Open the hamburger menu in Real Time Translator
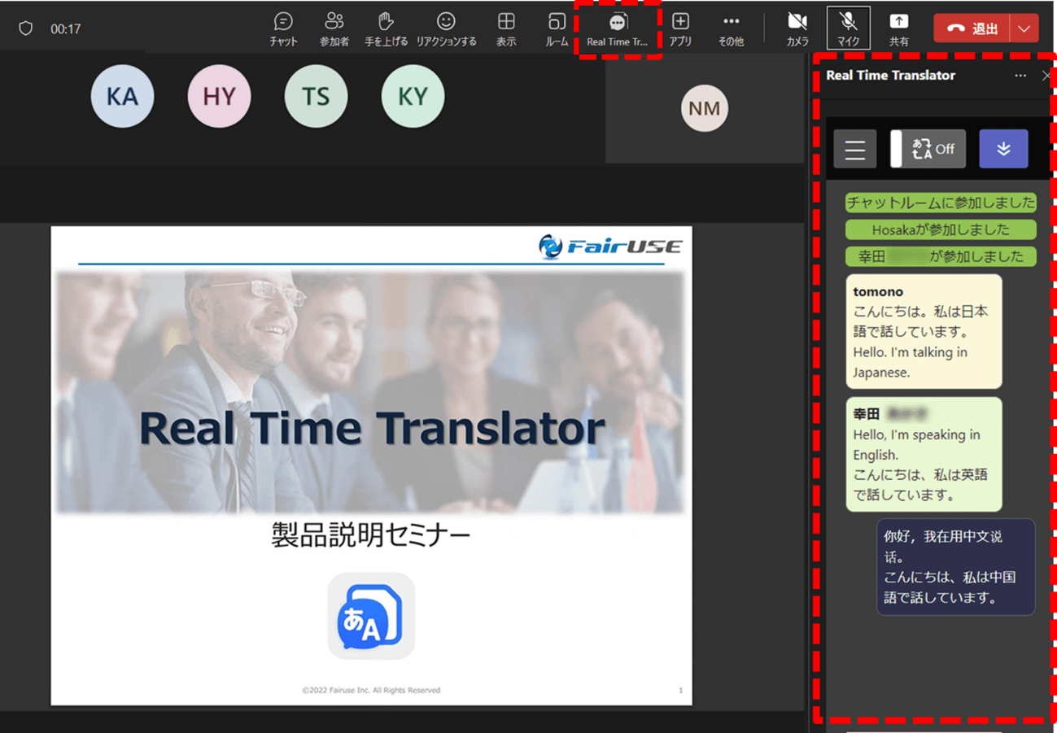Viewport: 1057px width, 733px height. pyautogui.click(x=854, y=149)
